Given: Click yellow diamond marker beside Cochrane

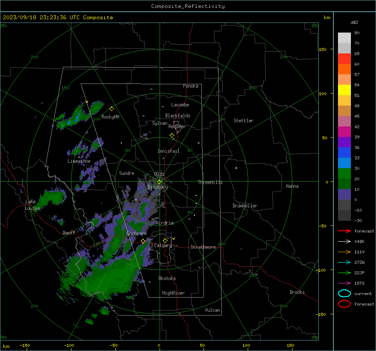Looking at the screenshot, I should [x=143, y=241].
